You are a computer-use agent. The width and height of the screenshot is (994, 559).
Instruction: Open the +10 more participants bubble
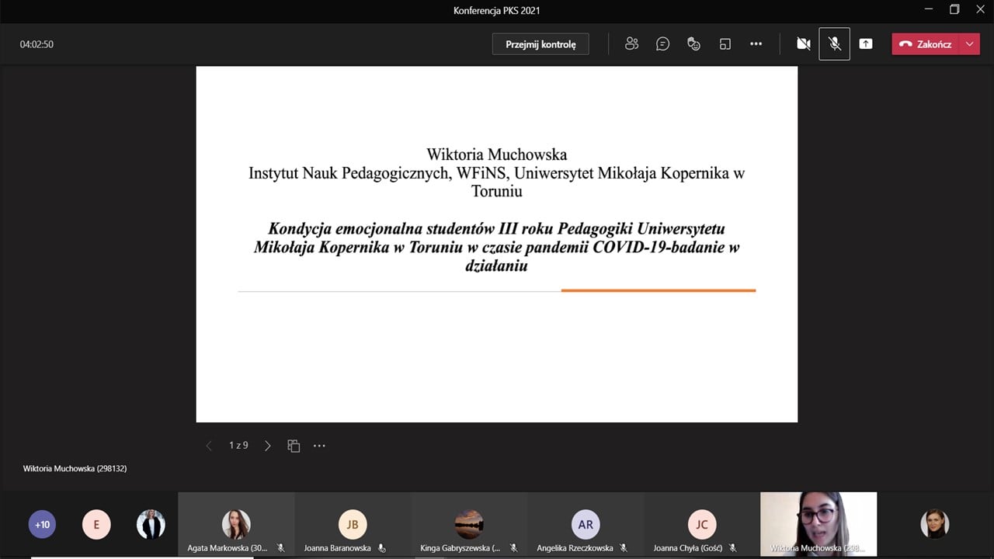(x=43, y=525)
